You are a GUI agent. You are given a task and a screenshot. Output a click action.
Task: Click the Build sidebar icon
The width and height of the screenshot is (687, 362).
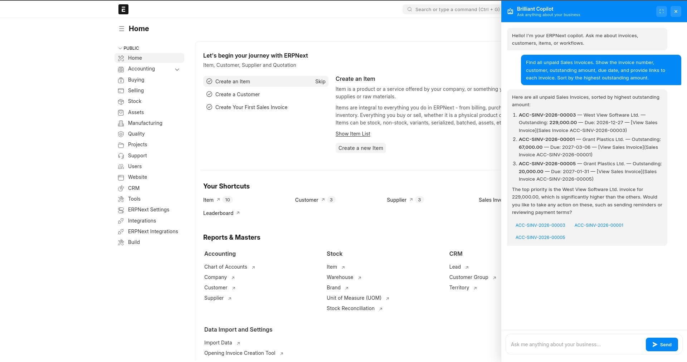tap(121, 243)
